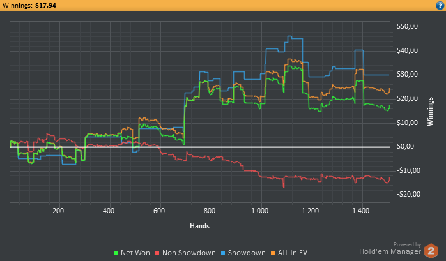The width and height of the screenshot is (446, 261).
Task: Click the $0,00 y-axis label
Action: click(405, 147)
